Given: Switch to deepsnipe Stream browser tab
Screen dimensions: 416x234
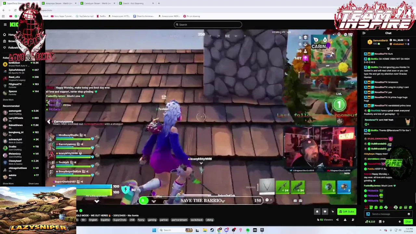Looking at the screenshot, I should pyautogui.click(x=59, y=3).
